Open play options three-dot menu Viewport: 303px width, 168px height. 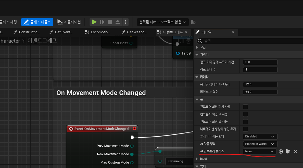point(126,22)
